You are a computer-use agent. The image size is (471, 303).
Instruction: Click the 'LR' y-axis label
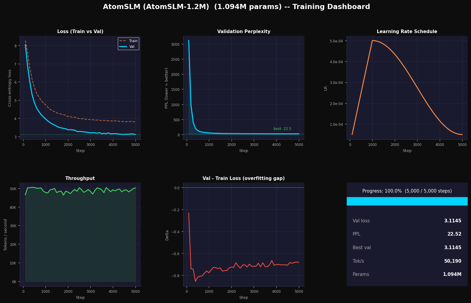326,88
